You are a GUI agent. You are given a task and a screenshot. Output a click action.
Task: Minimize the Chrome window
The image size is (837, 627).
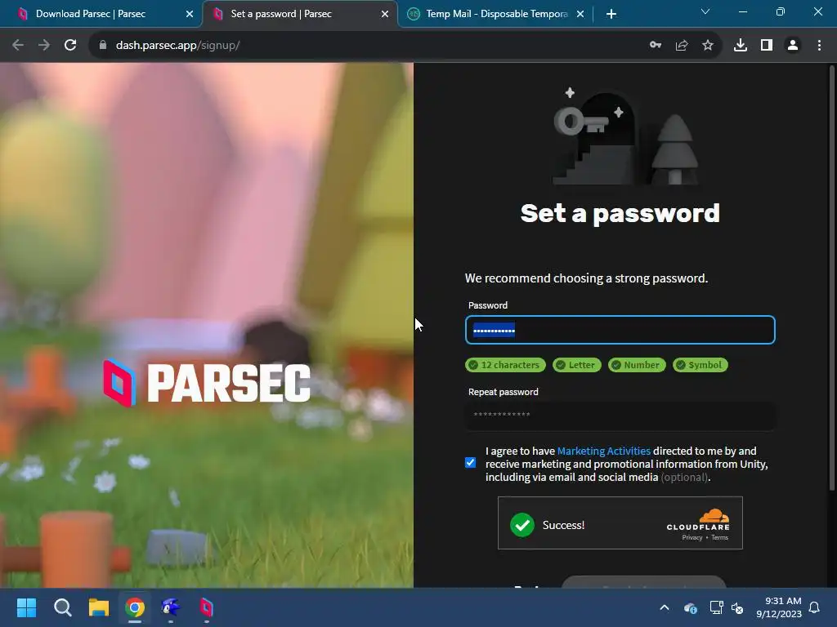coord(742,11)
